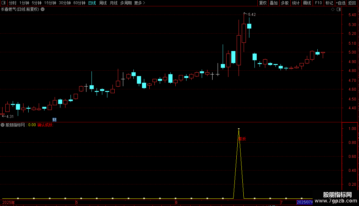Click month 5 marker on time axis
The image size is (359, 206).
click(77, 203)
